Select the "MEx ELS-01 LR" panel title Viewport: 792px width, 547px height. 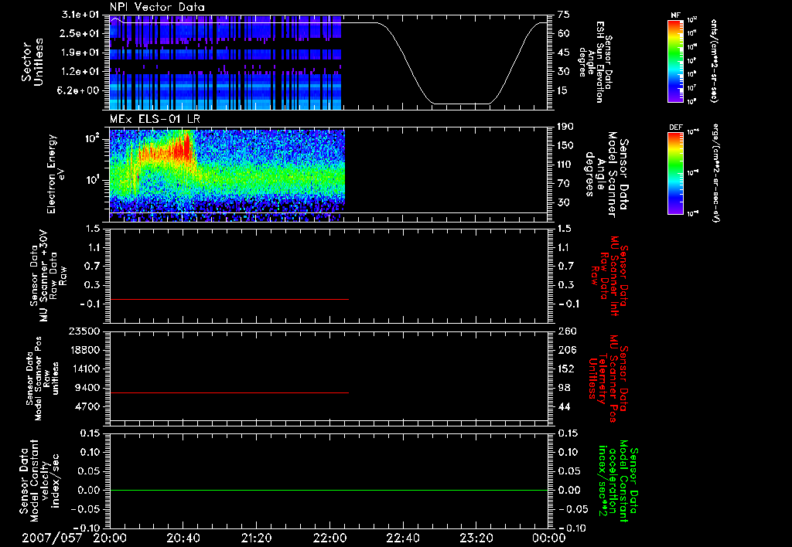pyautogui.click(x=153, y=119)
